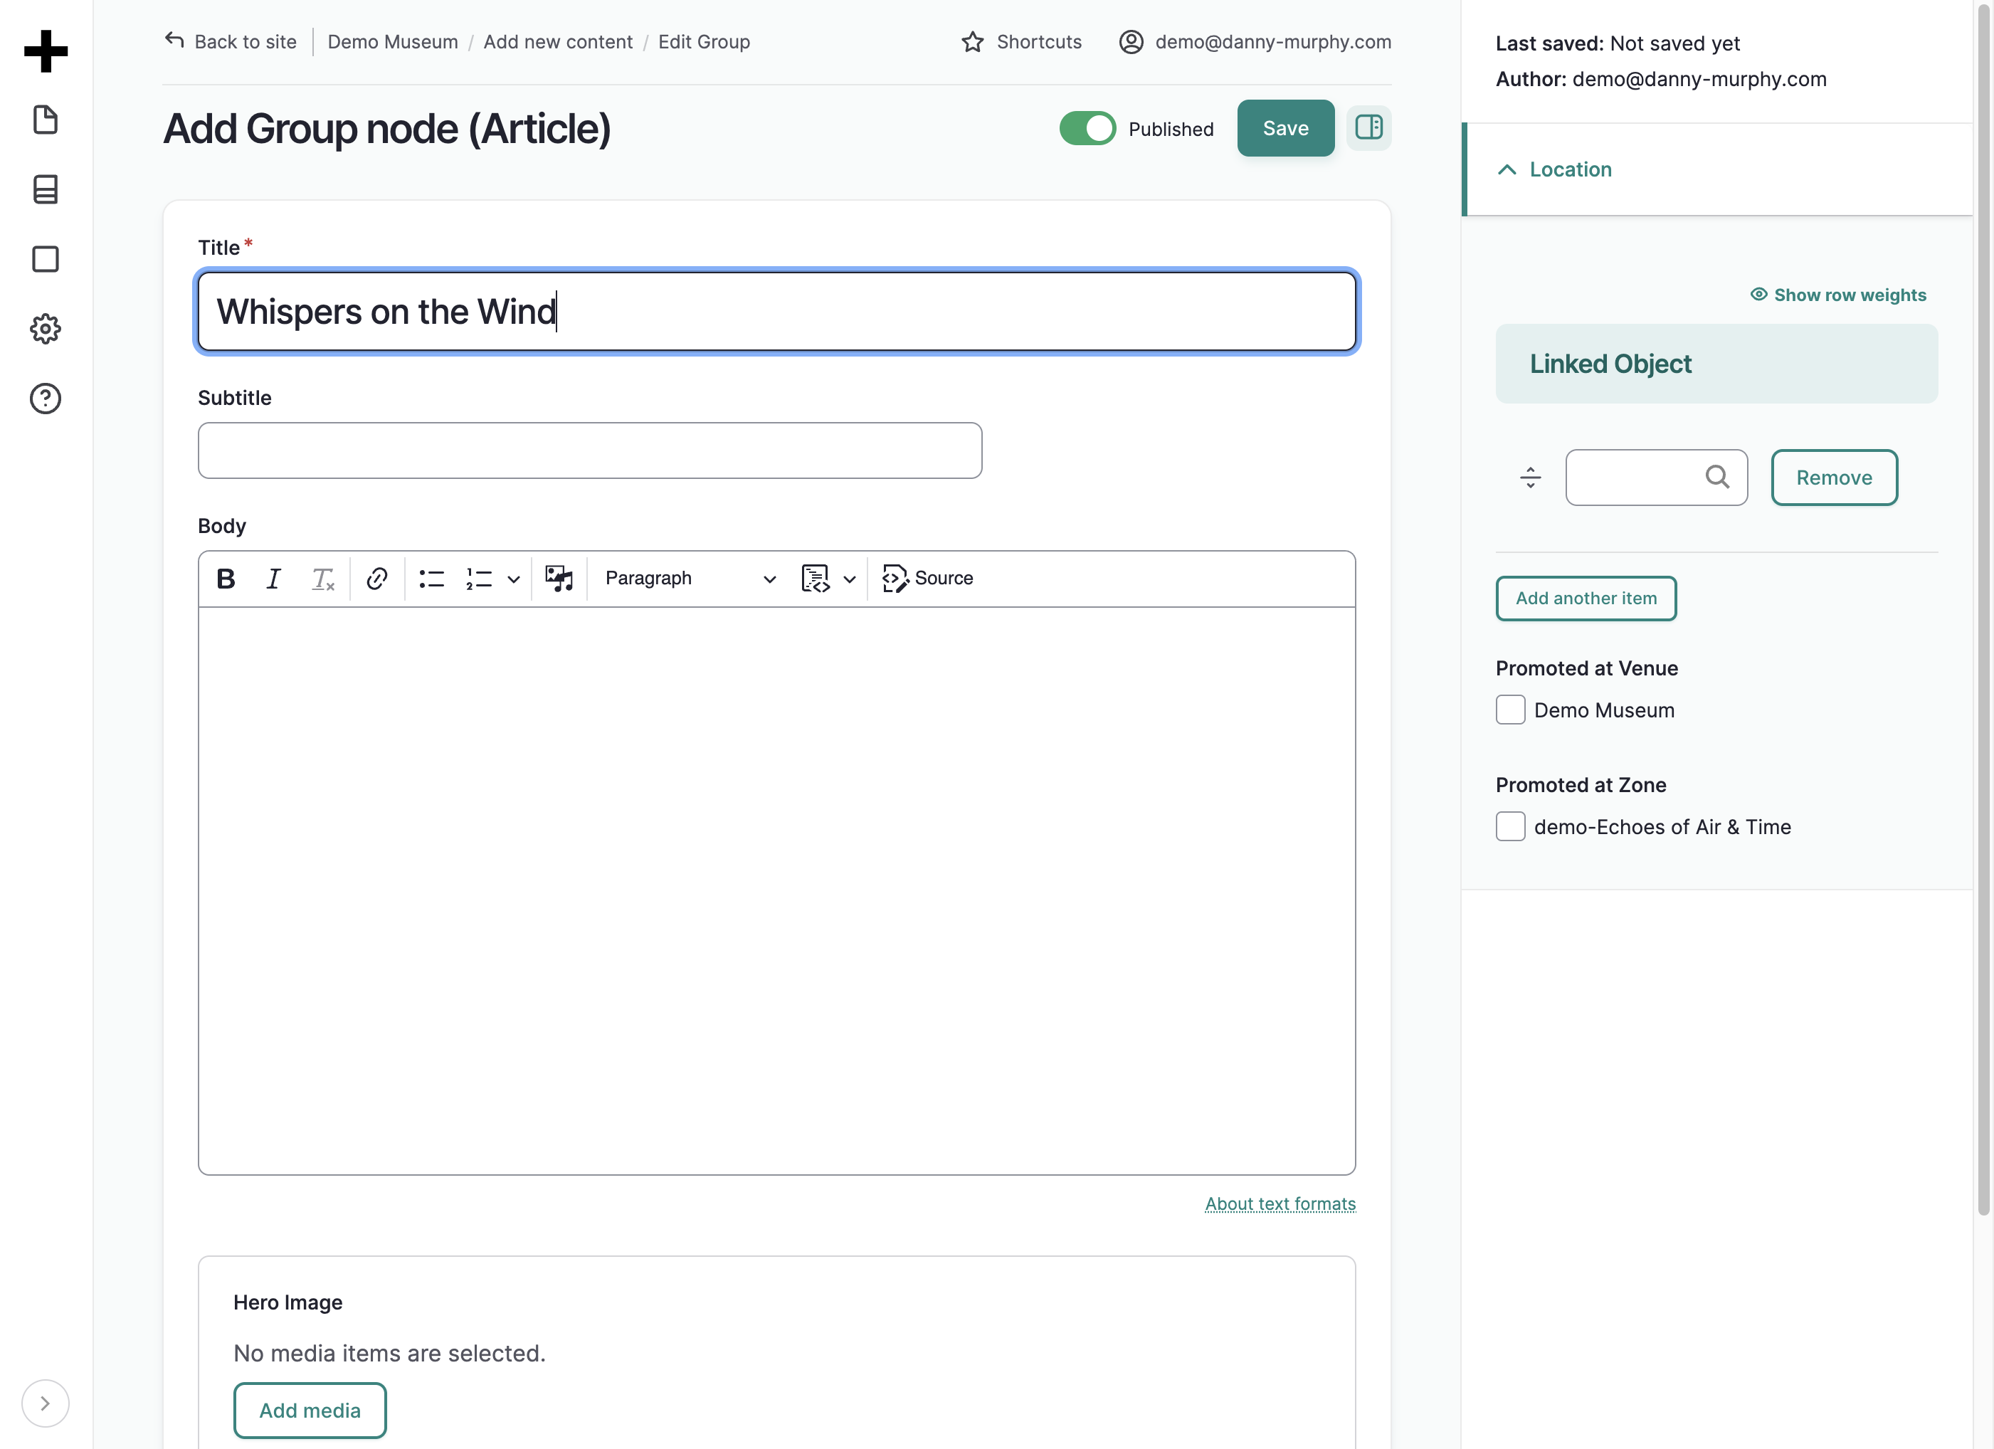Screen dimensions: 1994x1449
Task: Click the Insert media icon in toolbar
Action: tap(559, 579)
